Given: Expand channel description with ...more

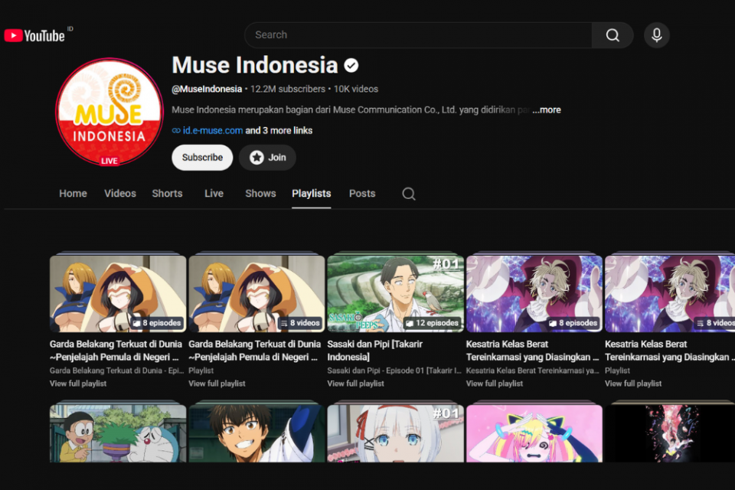Looking at the screenshot, I should click(547, 110).
